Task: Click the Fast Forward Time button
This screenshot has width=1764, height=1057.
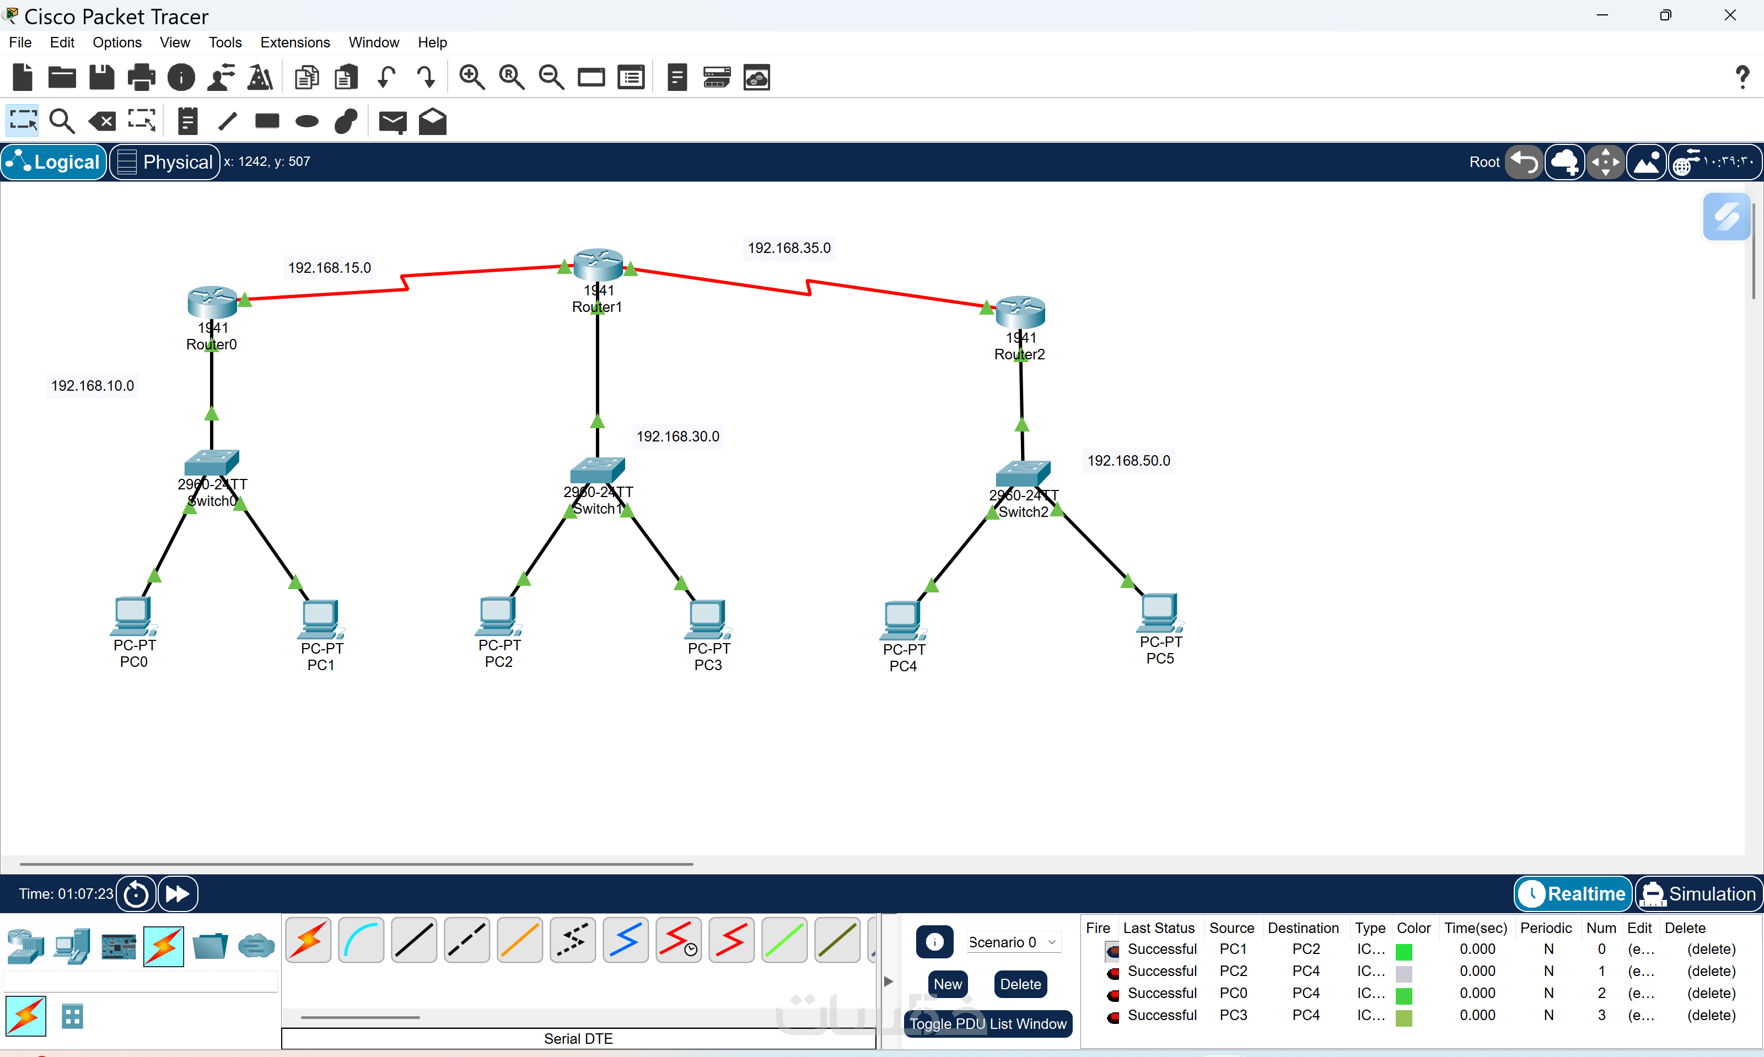Action: pos(178,894)
